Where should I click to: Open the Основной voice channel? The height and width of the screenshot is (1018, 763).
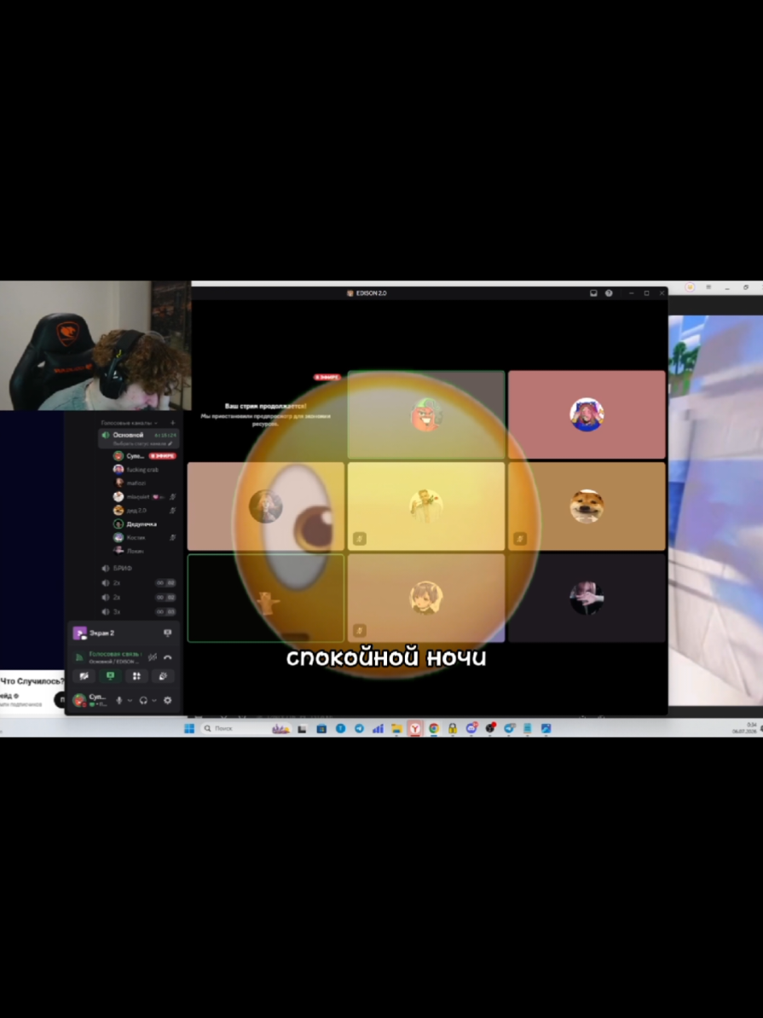click(138, 438)
